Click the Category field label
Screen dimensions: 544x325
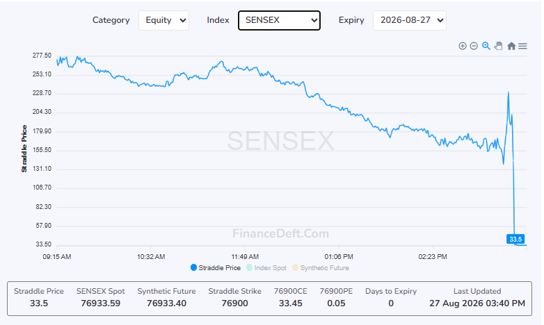(111, 20)
